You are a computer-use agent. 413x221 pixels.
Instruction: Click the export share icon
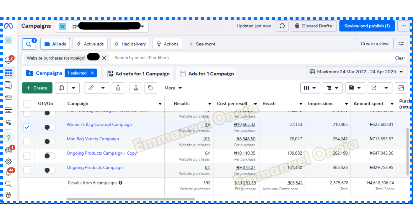(374, 88)
